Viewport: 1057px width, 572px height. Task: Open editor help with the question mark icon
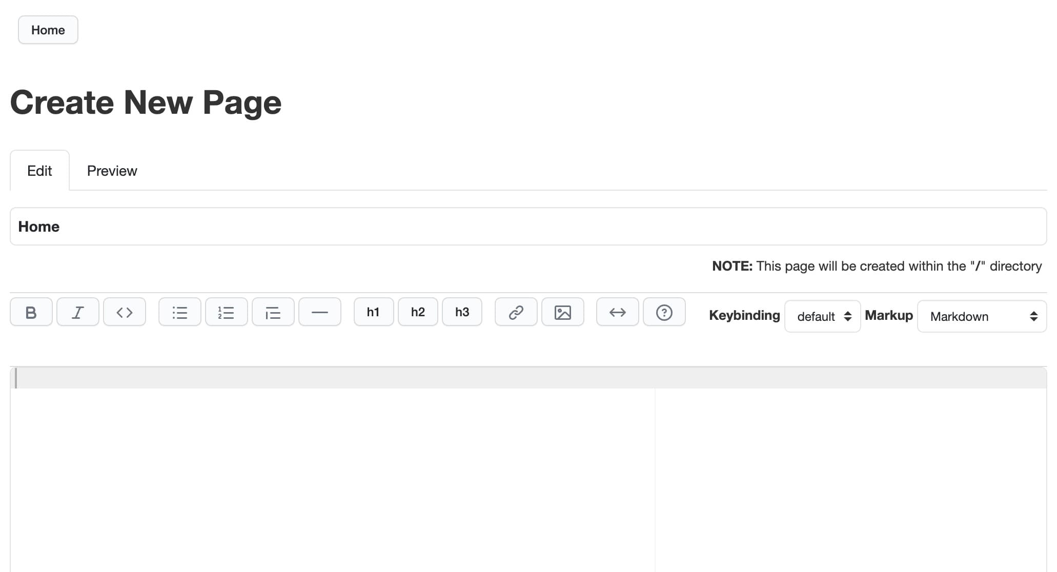[664, 312]
